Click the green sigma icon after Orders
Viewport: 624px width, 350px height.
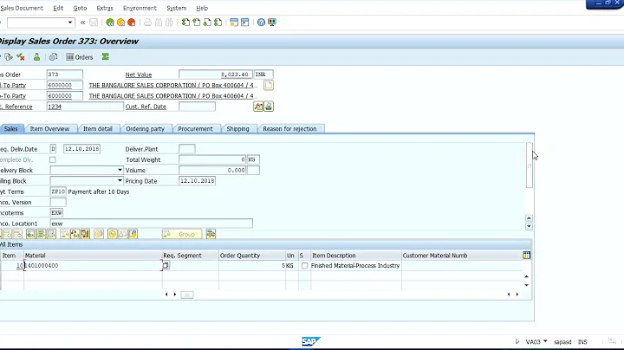pos(106,57)
